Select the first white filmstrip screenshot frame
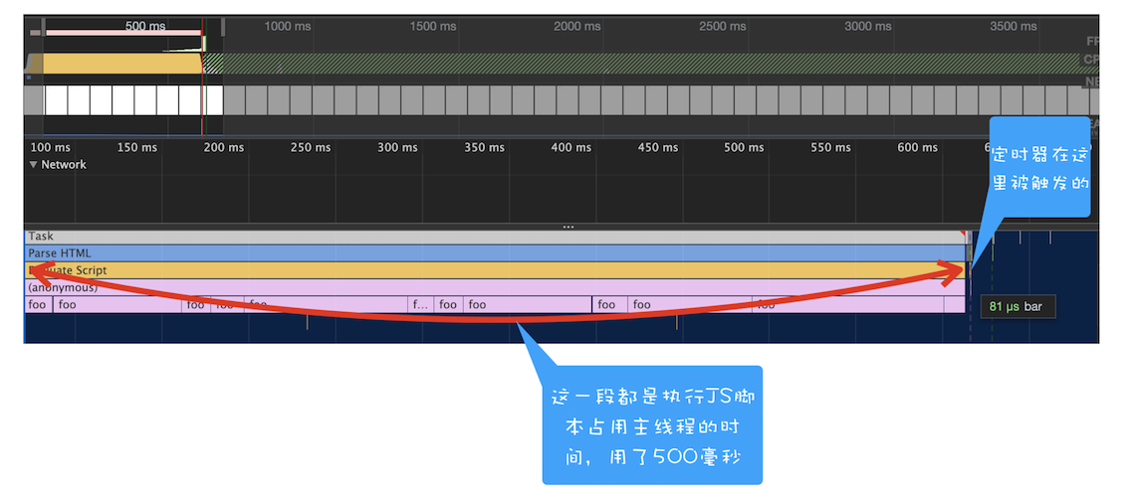 [x=55, y=100]
